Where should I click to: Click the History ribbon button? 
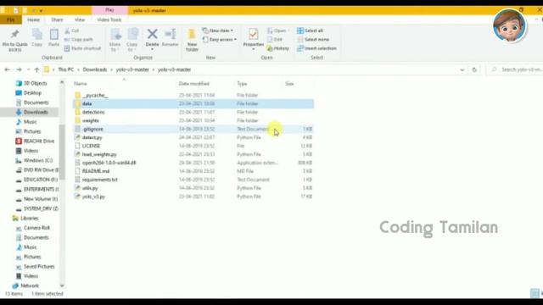[277, 48]
